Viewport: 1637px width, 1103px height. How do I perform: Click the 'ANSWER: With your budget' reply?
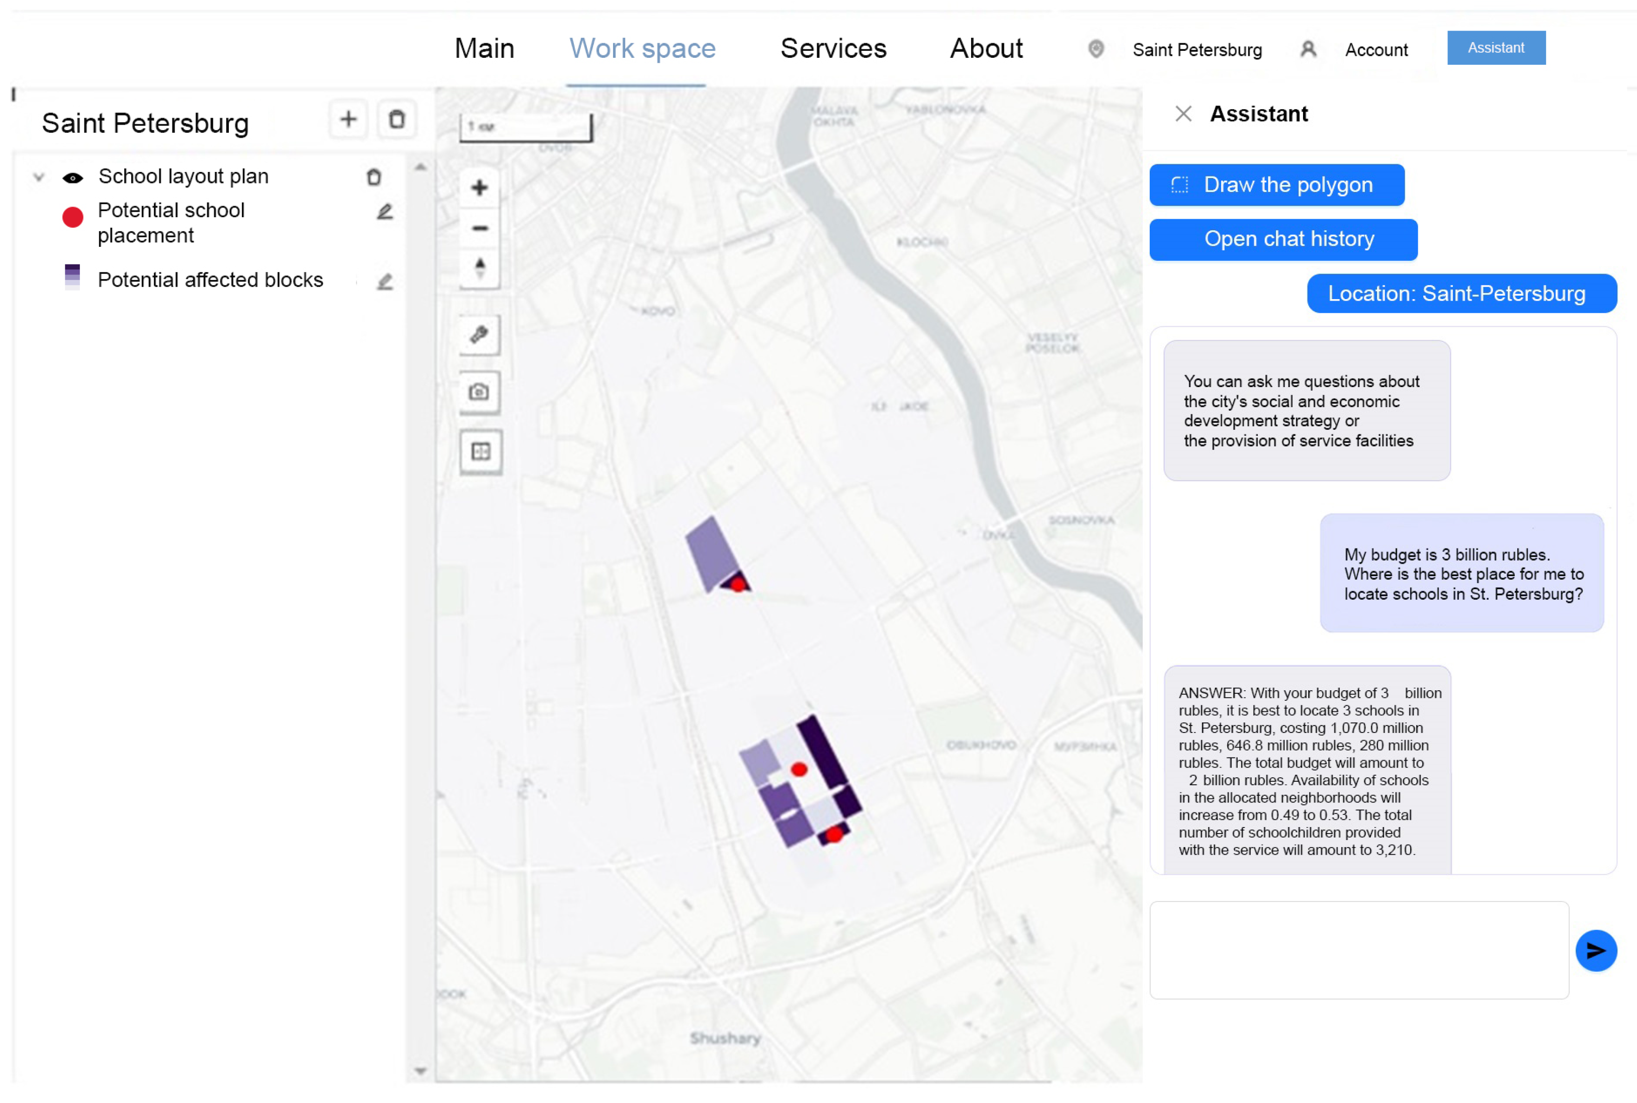coord(1307,771)
